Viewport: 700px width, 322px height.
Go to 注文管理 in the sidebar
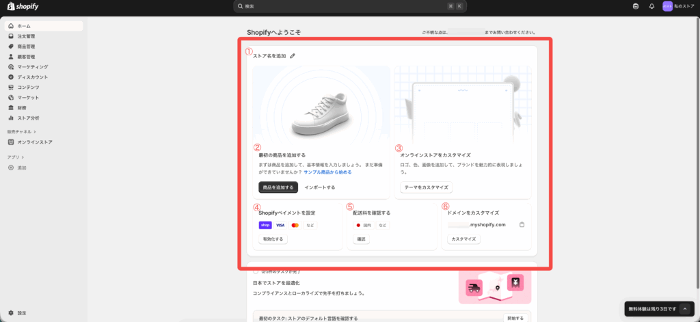(x=26, y=36)
